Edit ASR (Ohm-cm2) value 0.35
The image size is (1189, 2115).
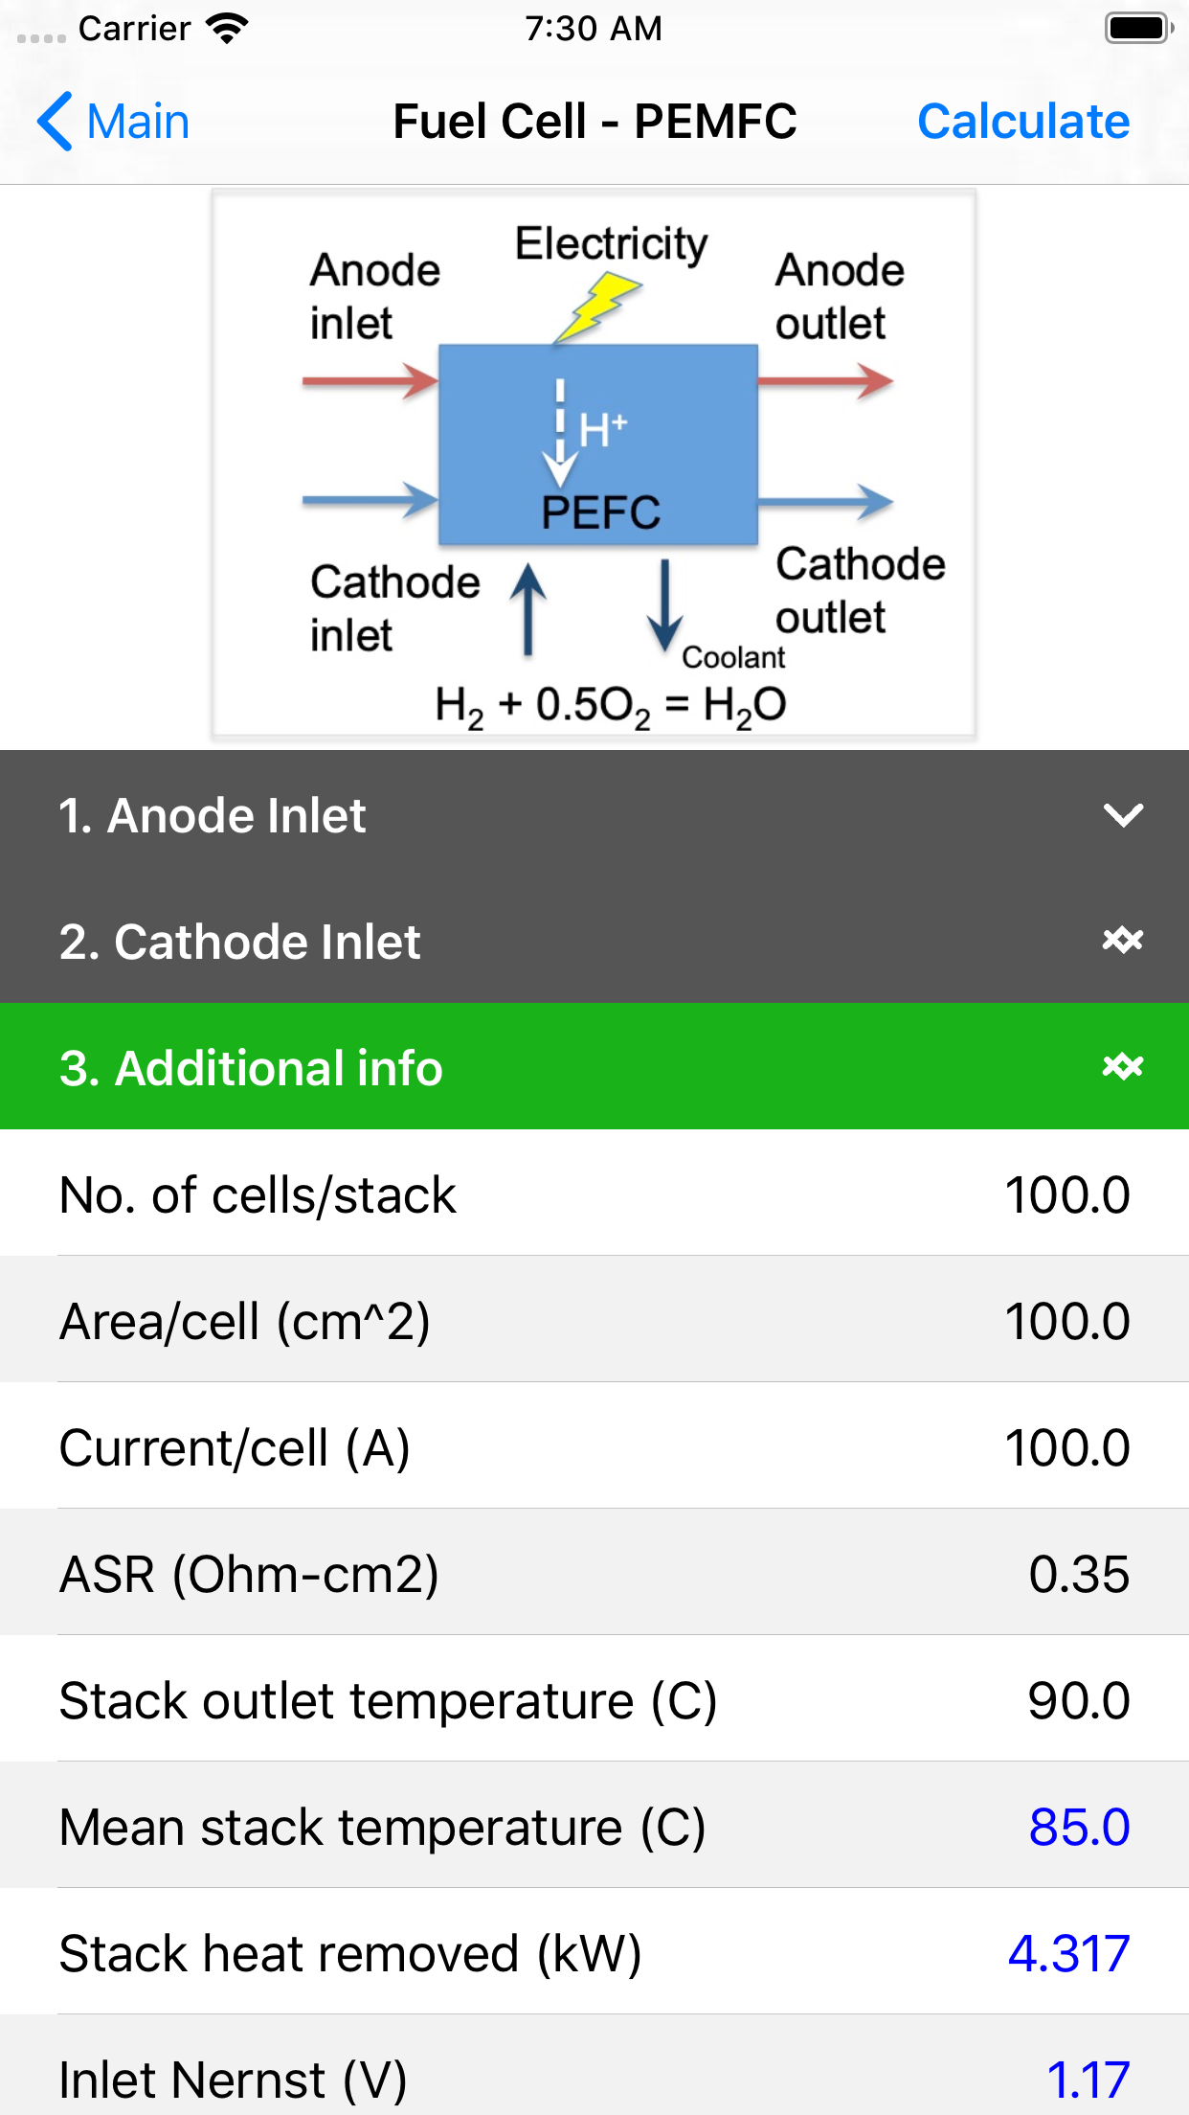pos(1078,1574)
